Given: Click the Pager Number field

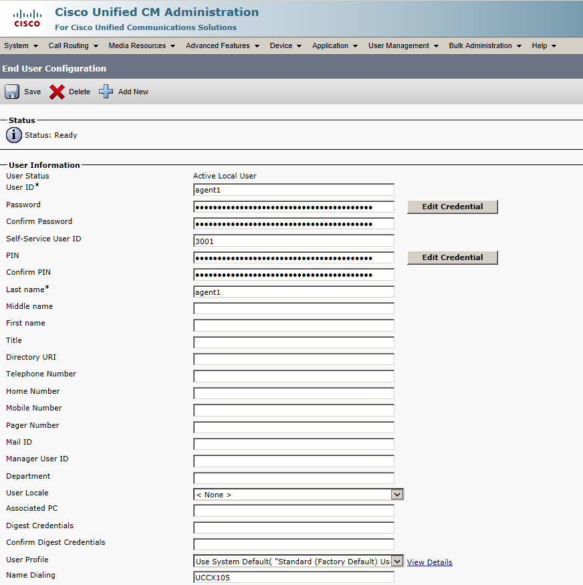Looking at the screenshot, I should [x=294, y=427].
